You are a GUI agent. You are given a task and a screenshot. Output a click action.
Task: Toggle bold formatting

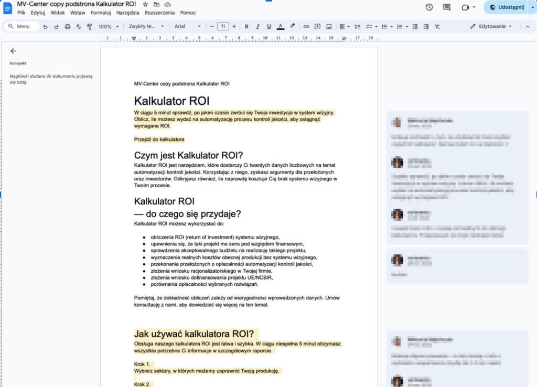point(246,26)
